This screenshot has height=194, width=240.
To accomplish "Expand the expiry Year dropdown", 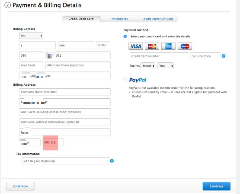I will (x=166, y=66).
